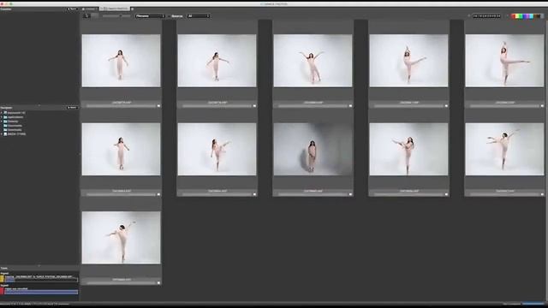Viewport: 548px width, 308px height.
Task: Expand the Macintosh HD tree node
Action: (x=2, y=113)
